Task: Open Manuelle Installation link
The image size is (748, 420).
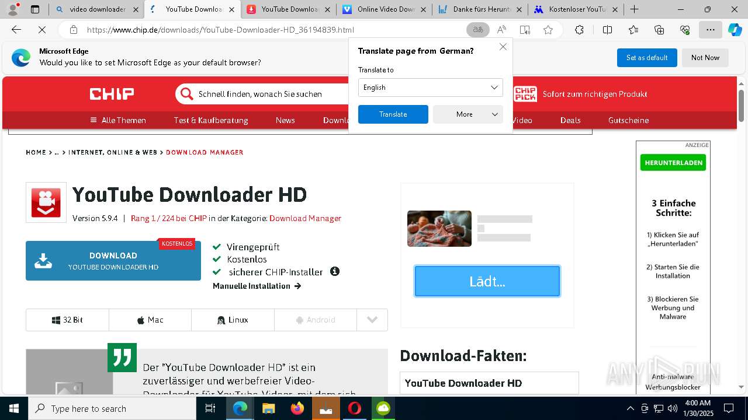Action: click(257, 286)
